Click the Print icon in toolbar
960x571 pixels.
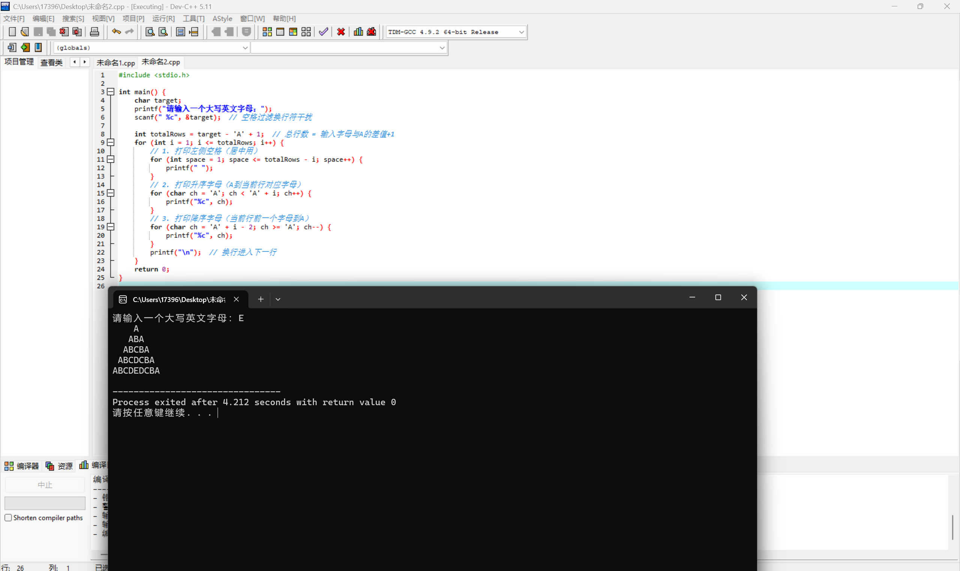(x=94, y=32)
